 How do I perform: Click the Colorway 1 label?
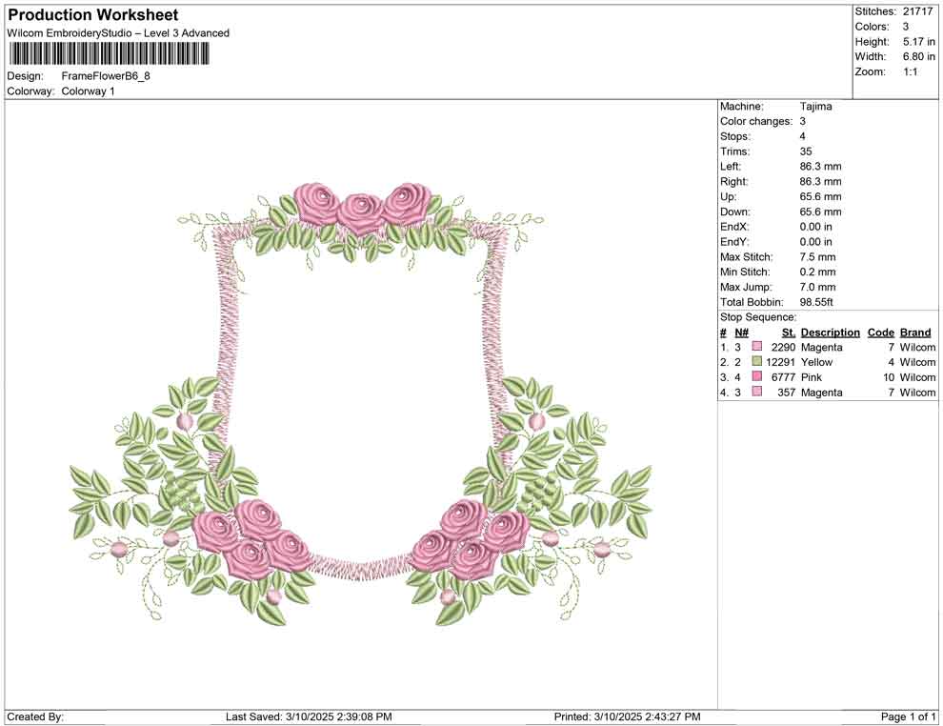(x=90, y=91)
